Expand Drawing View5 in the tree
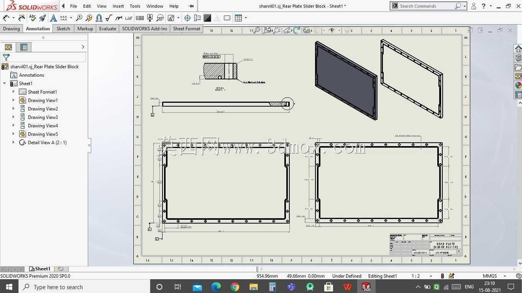The height and width of the screenshot is (293, 522). tap(13, 134)
